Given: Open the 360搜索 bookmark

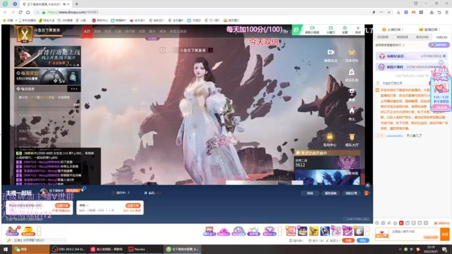Looking at the screenshot, I should 65,20.
